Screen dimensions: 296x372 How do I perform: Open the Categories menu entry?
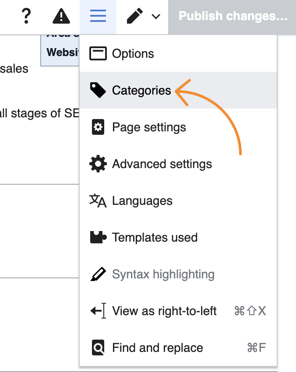(x=141, y=90)
